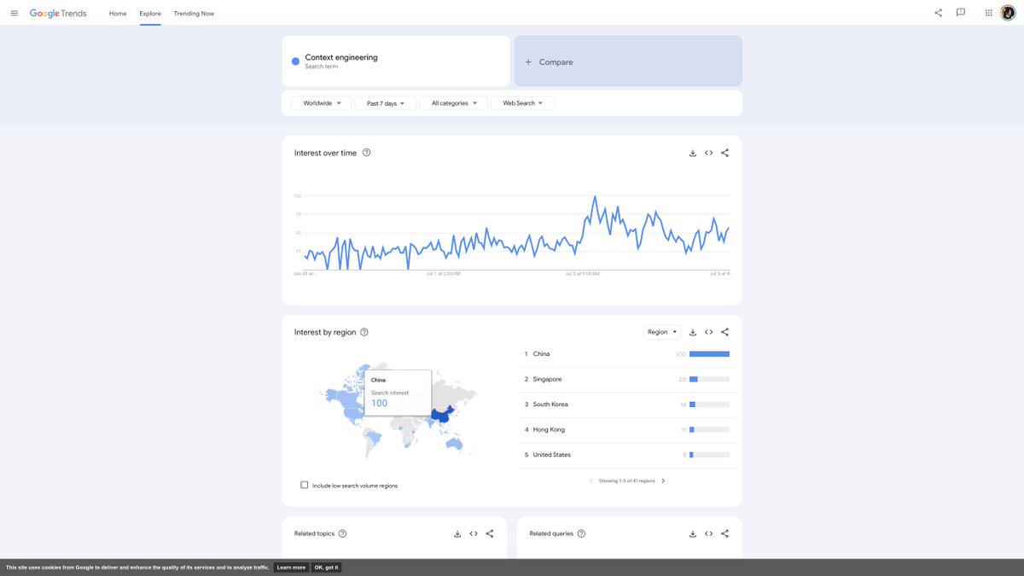Open help for Related queries
Image resolution: width=1024 pixels, height=576 pixels.
pos(581,533)
